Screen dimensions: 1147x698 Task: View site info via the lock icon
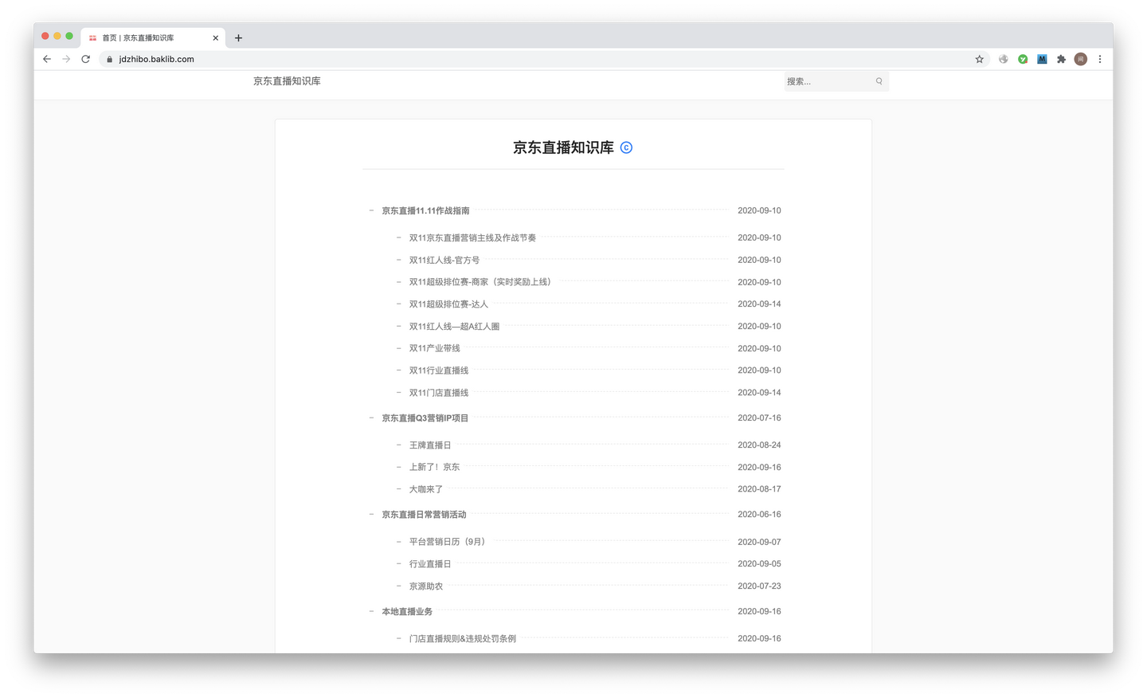pyautogui.click(x=109, y=59)
